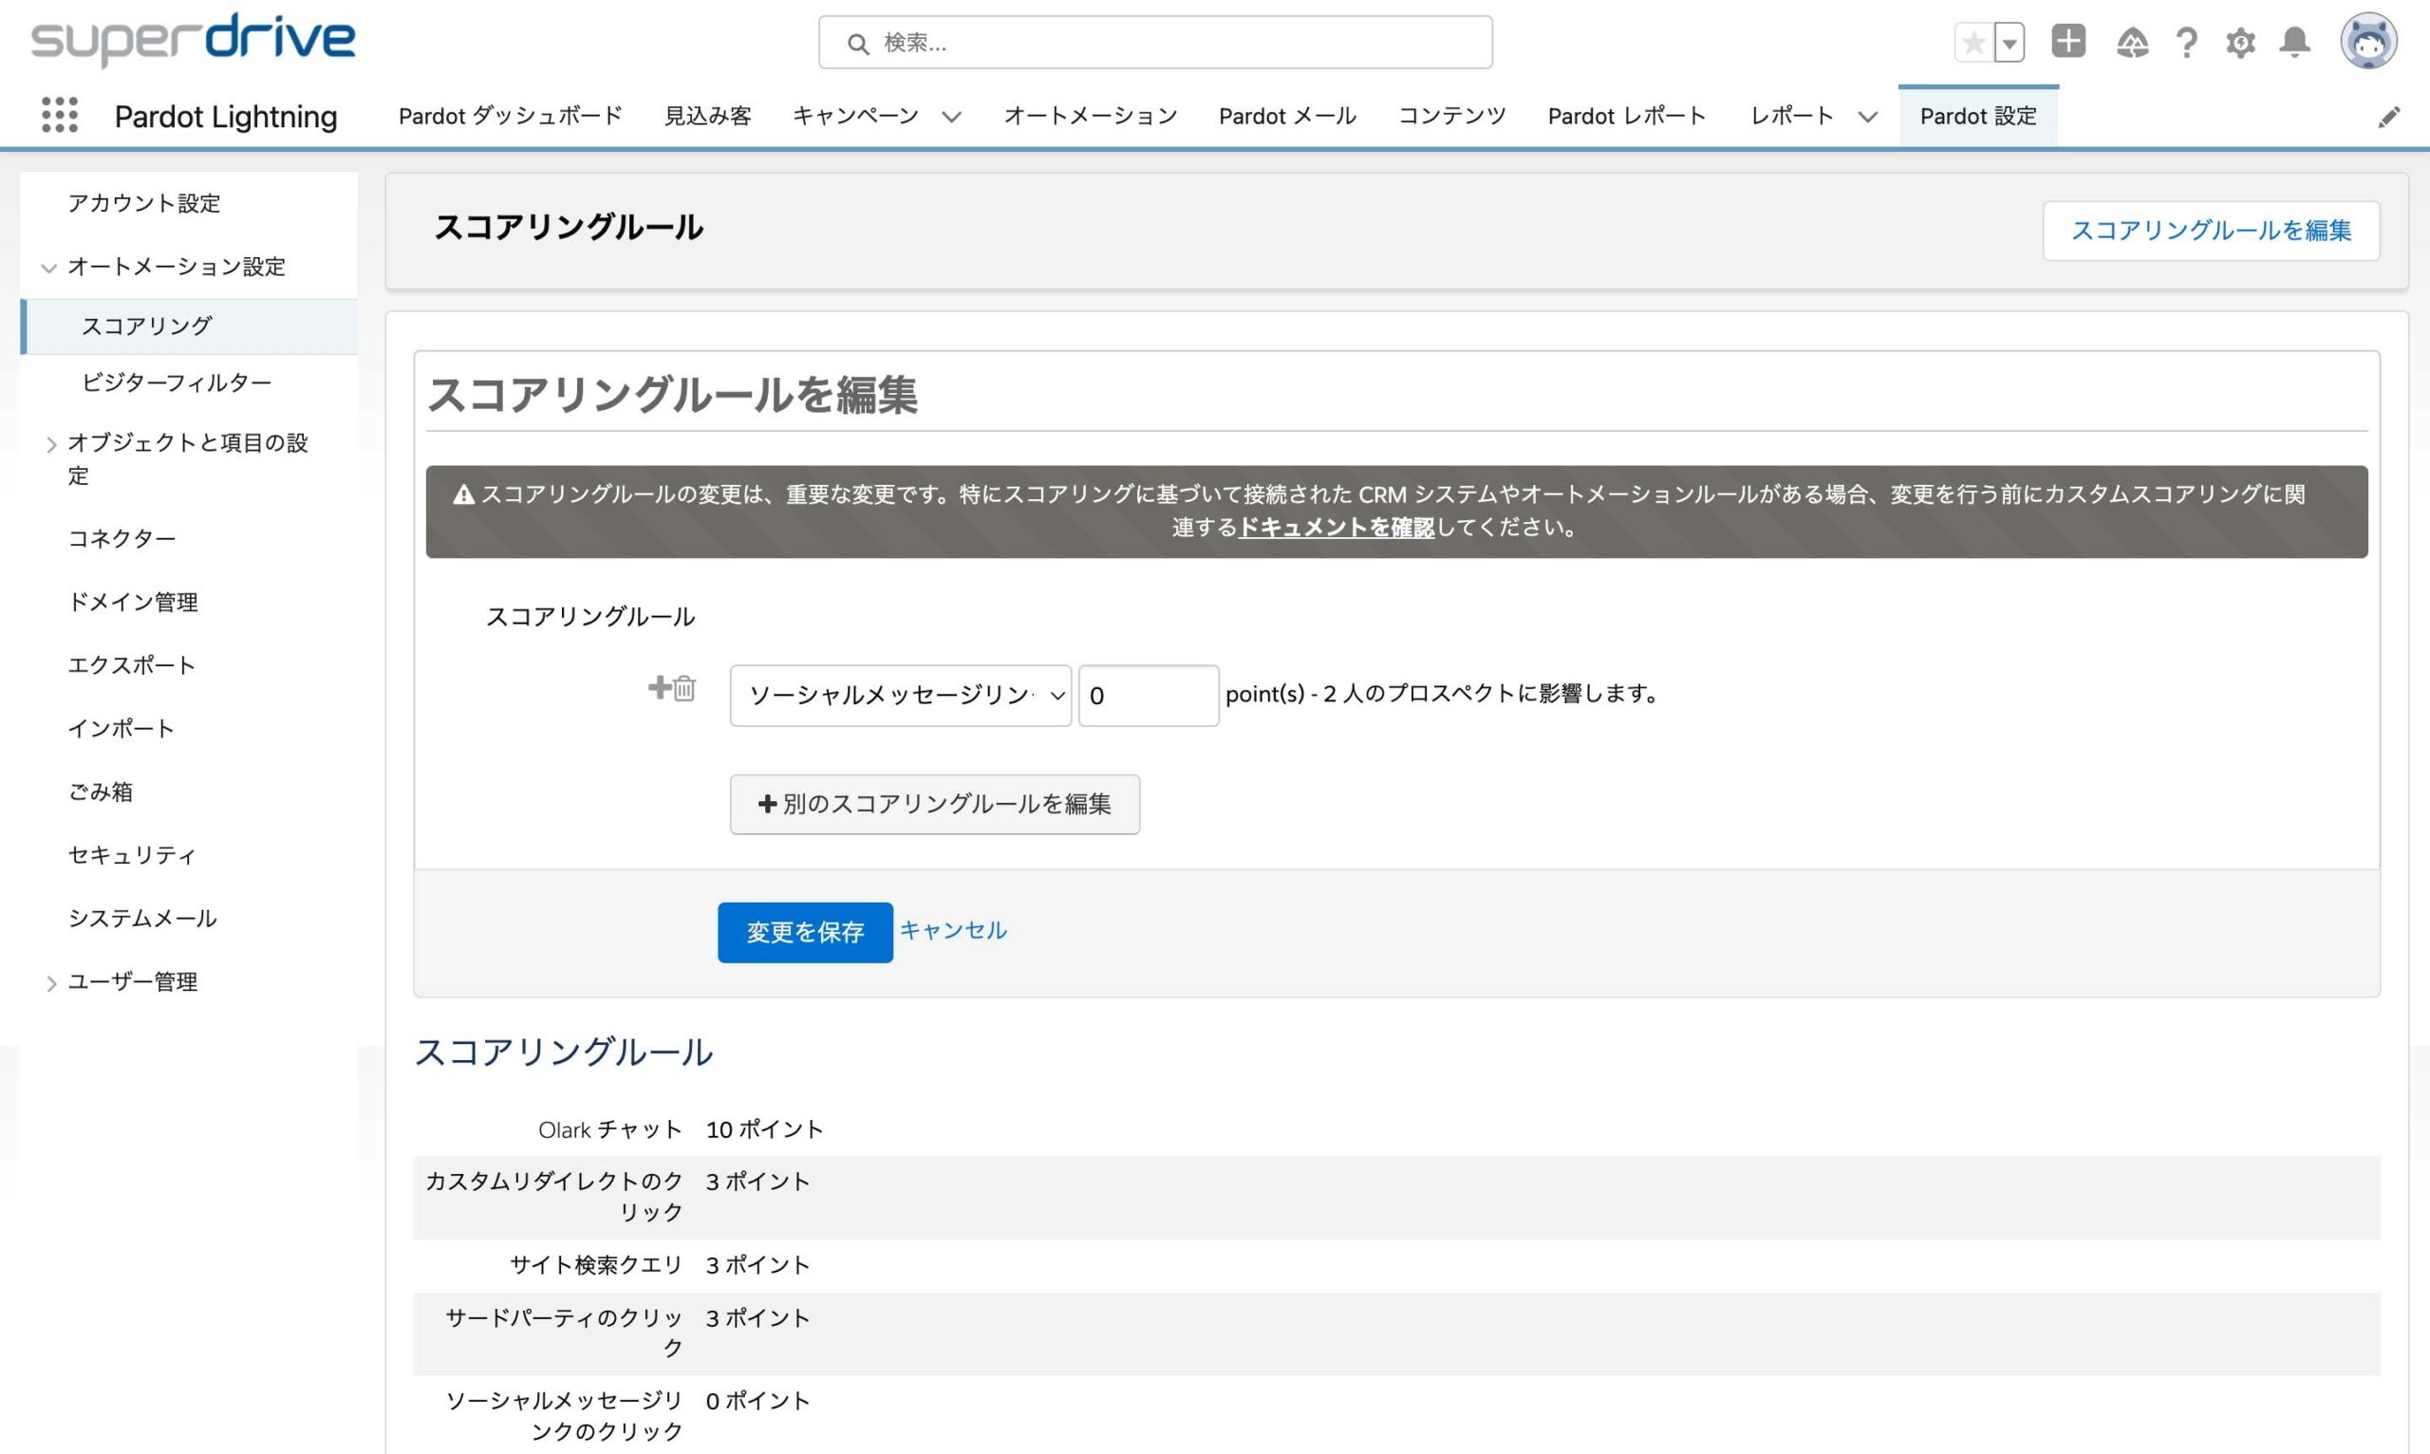2430x1454 pixels.
Task: Click the favorites star icon
Action: [1974, 42]
